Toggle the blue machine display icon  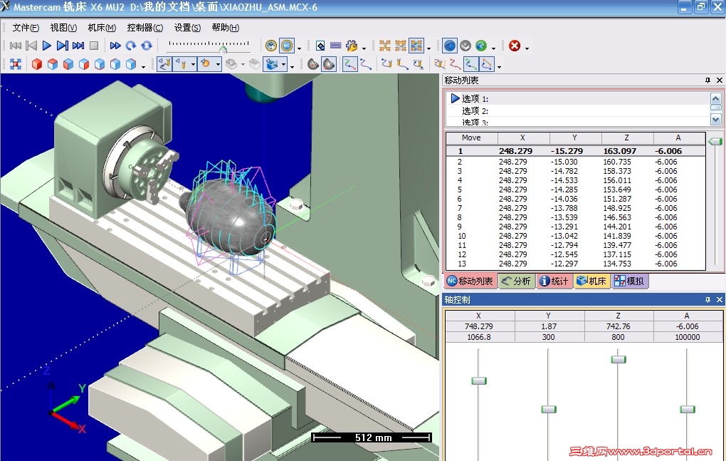pyautogui.click(x=271, y=64)
